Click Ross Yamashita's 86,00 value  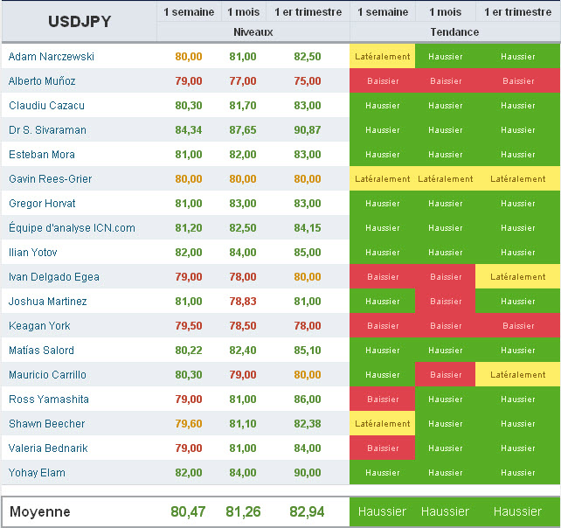coord(308,399)
